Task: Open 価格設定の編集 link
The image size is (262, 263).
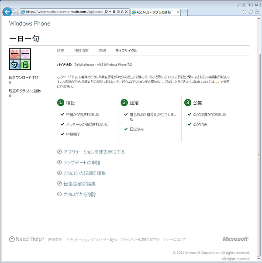Action: tap(79, 184)
